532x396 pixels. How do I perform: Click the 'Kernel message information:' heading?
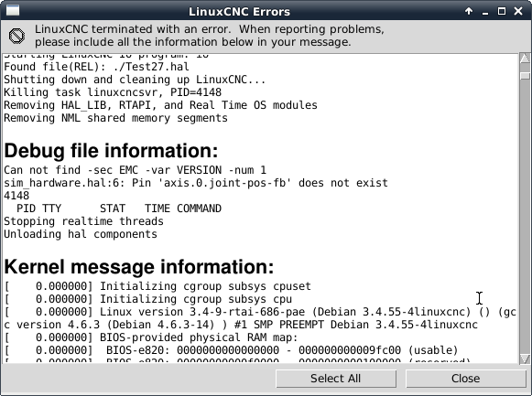pyautogui.click(x=139, y=267)
